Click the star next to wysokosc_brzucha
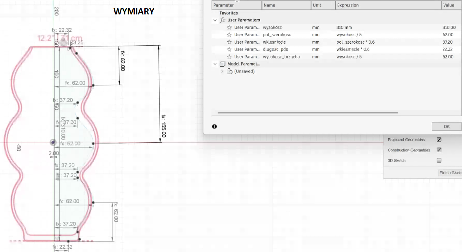 click(x=229, y=57)
